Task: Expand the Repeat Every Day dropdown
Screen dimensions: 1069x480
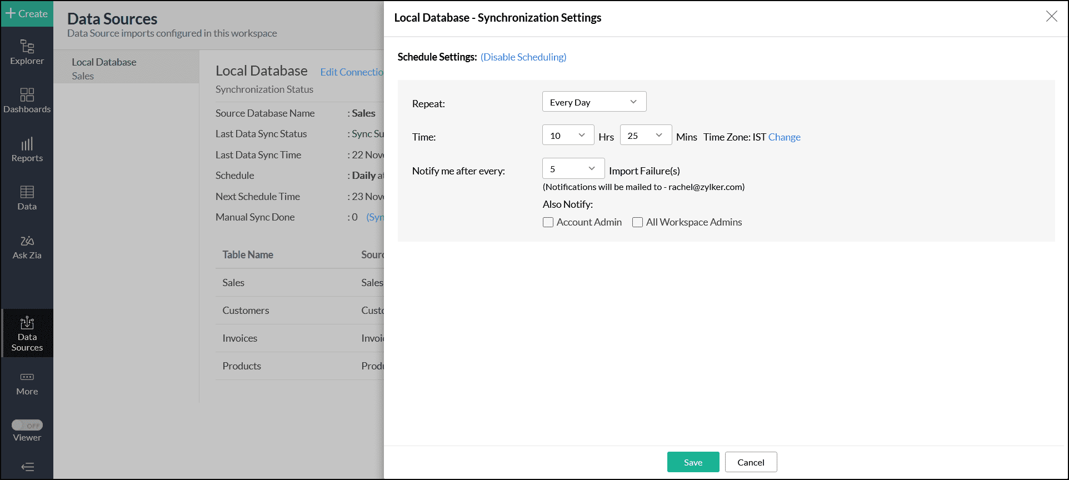Action: 594,102
